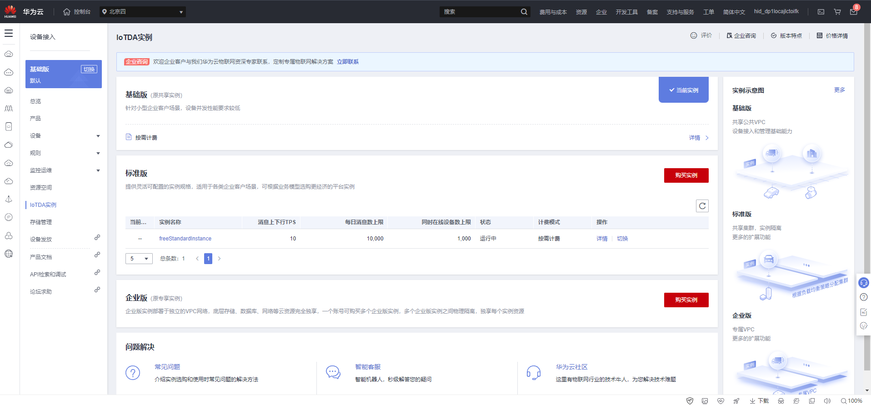This screenshot has height=405, width=871.
Task: Click the document icon beside 按需计费
Action: 129,137
